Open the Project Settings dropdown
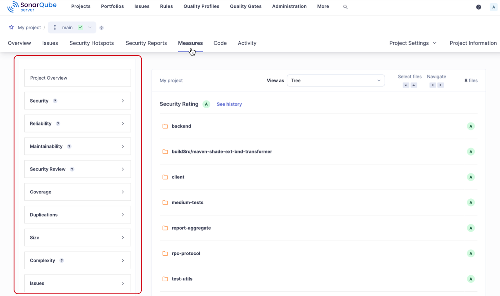The image size is (500, 296). (412, 43)
